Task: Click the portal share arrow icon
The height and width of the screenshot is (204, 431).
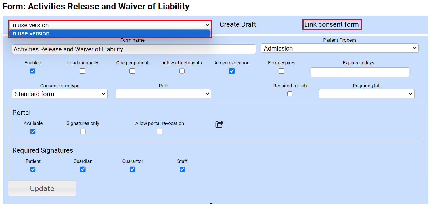Action: (x=219, y=125)
